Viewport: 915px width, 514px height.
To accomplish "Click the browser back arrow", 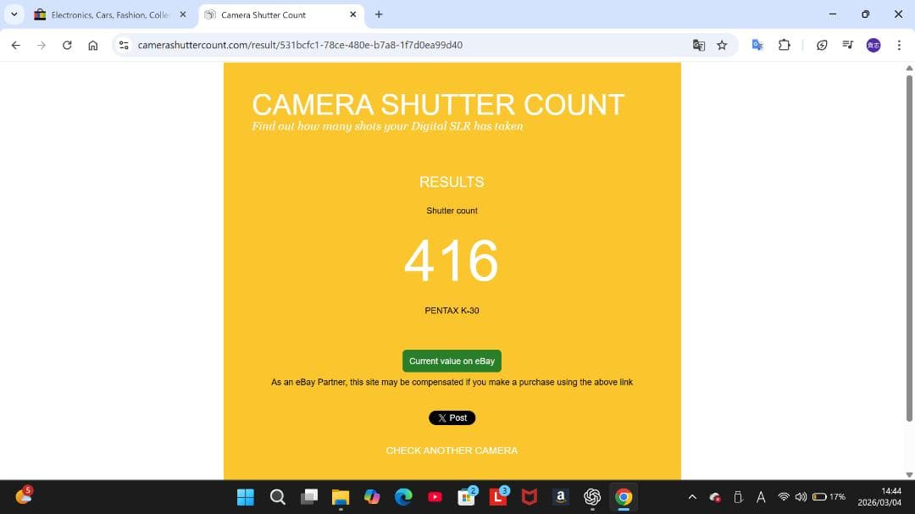I will 16,45.
